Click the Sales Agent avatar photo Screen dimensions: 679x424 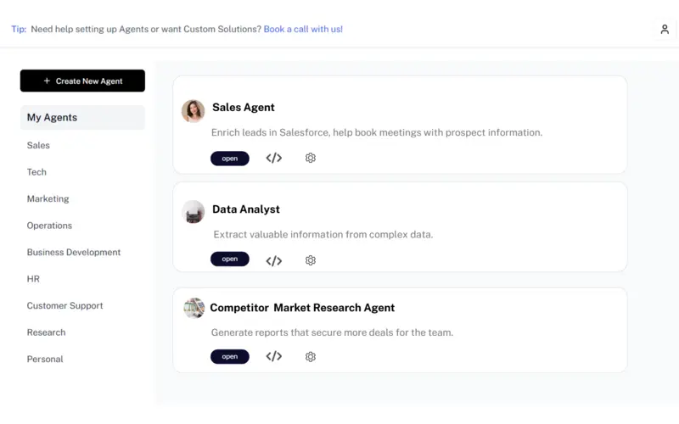pyautogui.click(x=194, y=111)
